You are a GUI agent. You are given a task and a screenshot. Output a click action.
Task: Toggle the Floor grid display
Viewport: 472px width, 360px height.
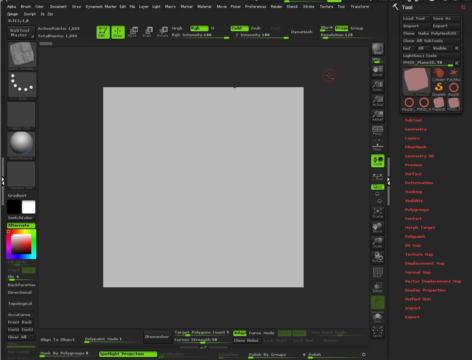coord(377,145)
